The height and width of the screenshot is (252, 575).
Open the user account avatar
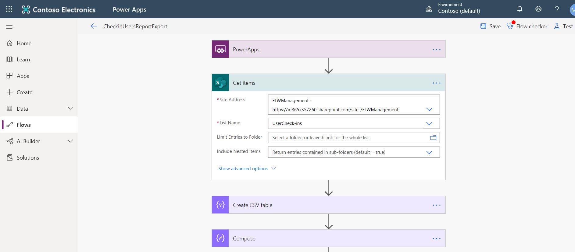pos(572,10)
